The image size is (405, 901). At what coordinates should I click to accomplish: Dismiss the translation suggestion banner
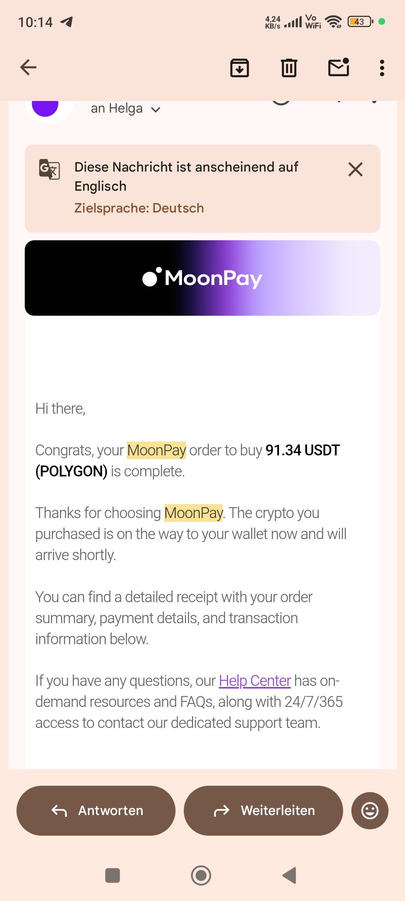355,169
